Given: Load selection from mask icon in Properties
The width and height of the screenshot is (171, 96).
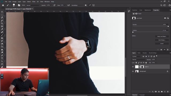Looking at the screenshot, I should coord(158,50).
